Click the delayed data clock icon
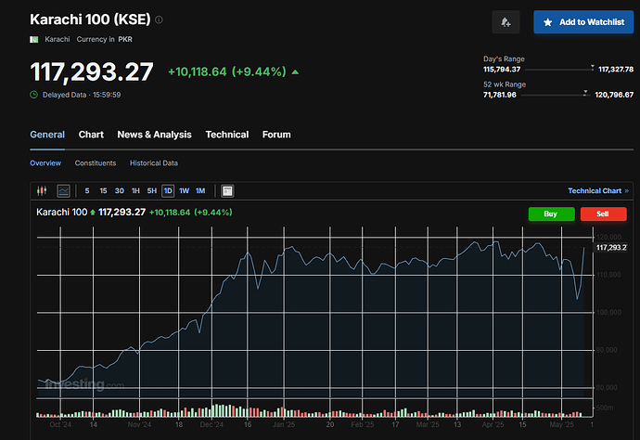 (x=34, y=94)
